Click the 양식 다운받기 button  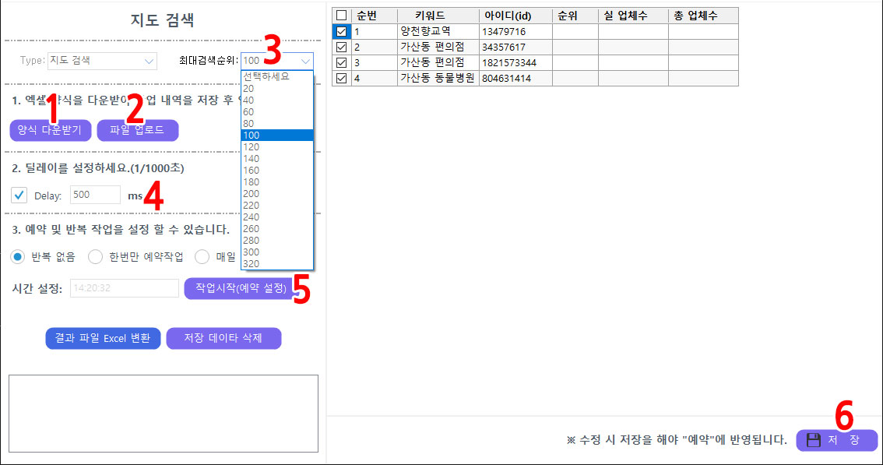tap(50, 130)
